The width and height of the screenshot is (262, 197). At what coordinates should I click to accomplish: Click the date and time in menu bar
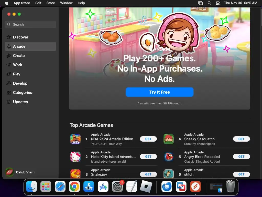(x=241, y=3)
